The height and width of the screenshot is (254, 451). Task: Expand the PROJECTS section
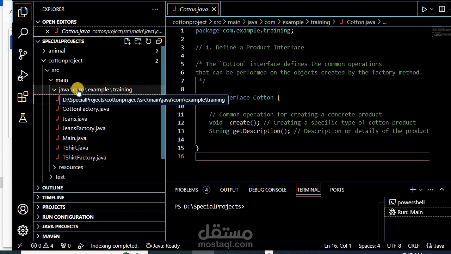(99, 207)
